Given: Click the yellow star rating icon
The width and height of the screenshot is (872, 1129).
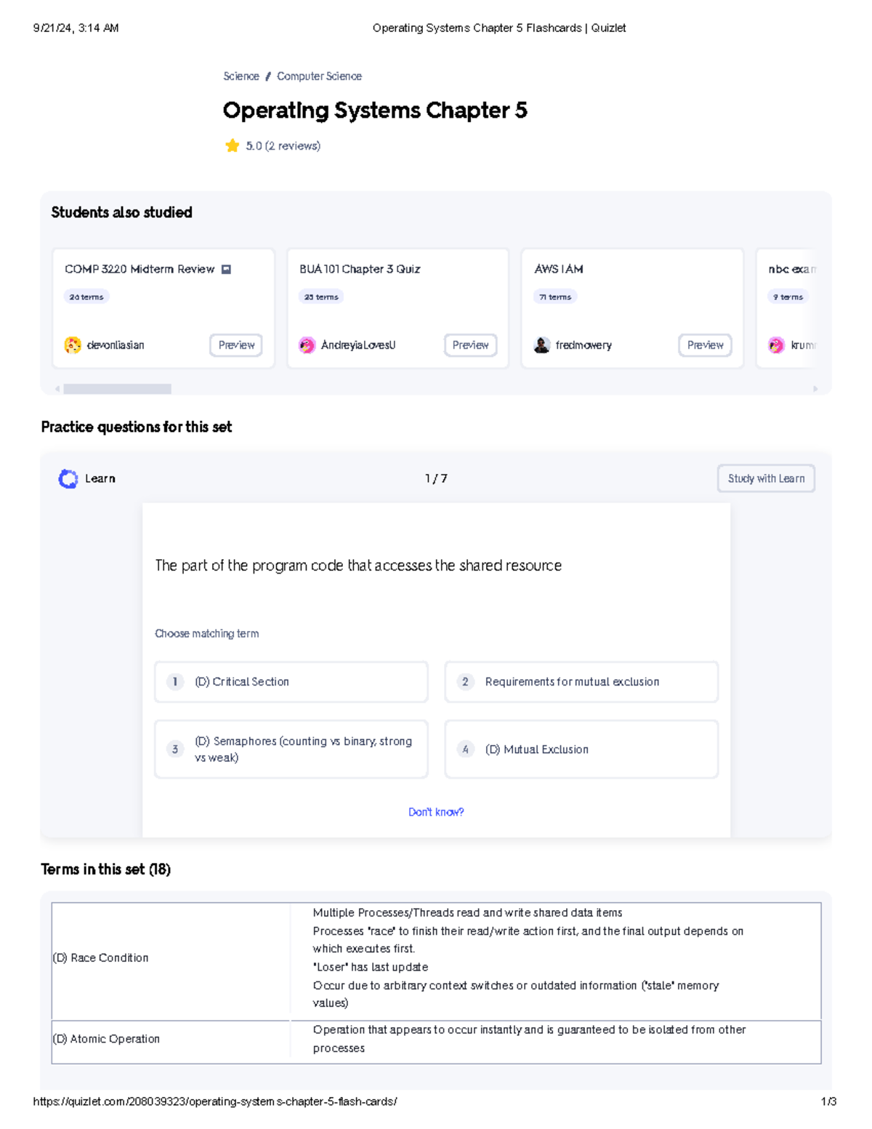Looking at the screenshot, I should (x=232, y=145).
